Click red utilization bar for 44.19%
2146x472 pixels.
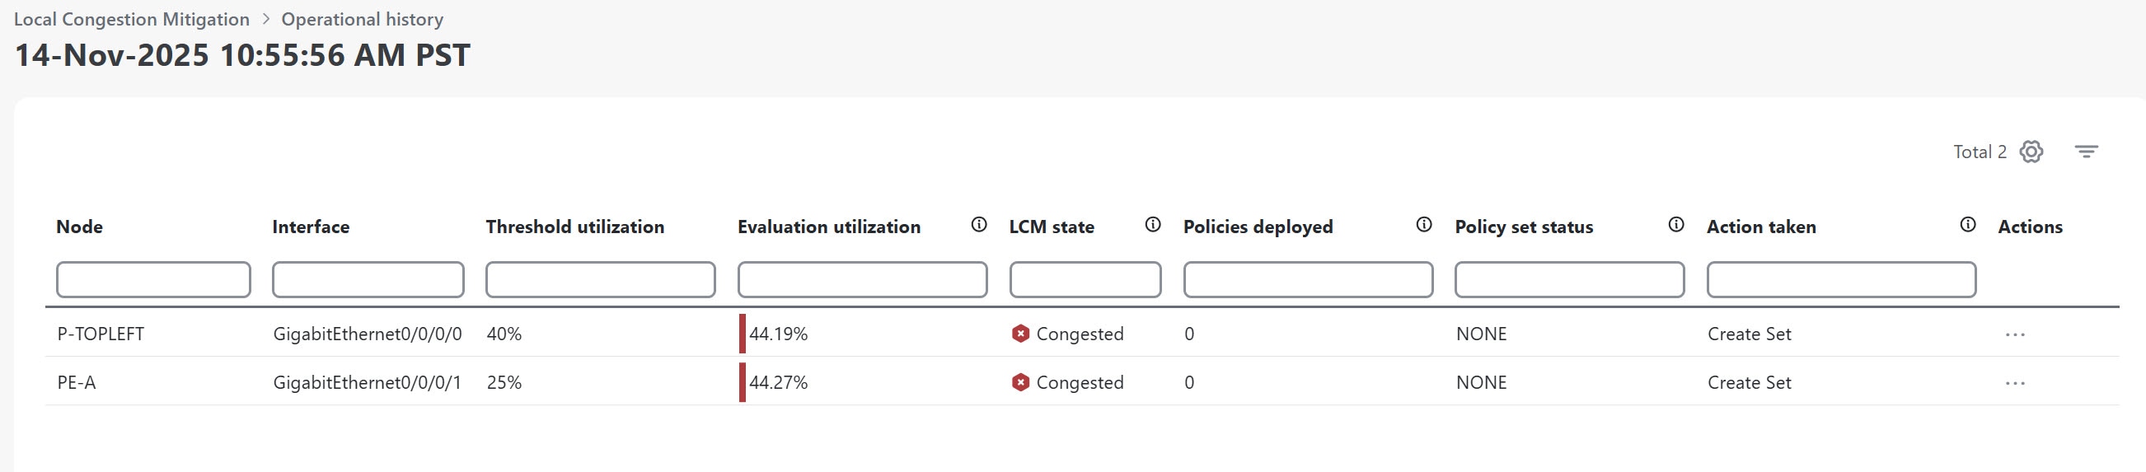click(743, 334)
